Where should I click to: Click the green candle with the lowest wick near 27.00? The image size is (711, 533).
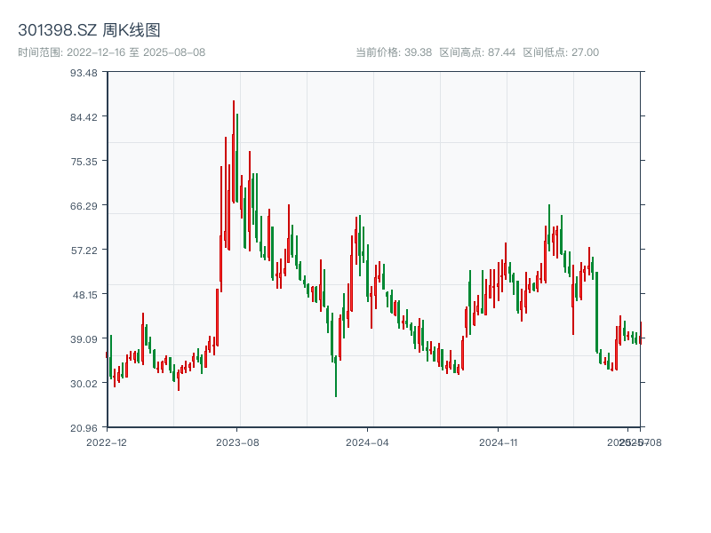click(x=336, y=376)
